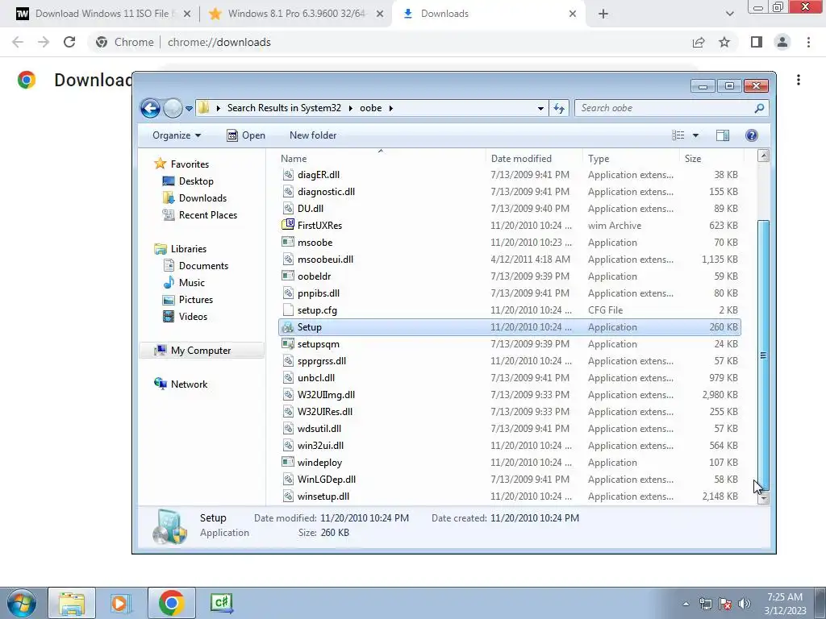Select the oobeldr application icon

coord(288,276)
